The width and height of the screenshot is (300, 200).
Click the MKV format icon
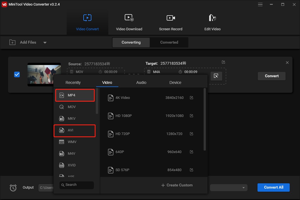point(61,119)
